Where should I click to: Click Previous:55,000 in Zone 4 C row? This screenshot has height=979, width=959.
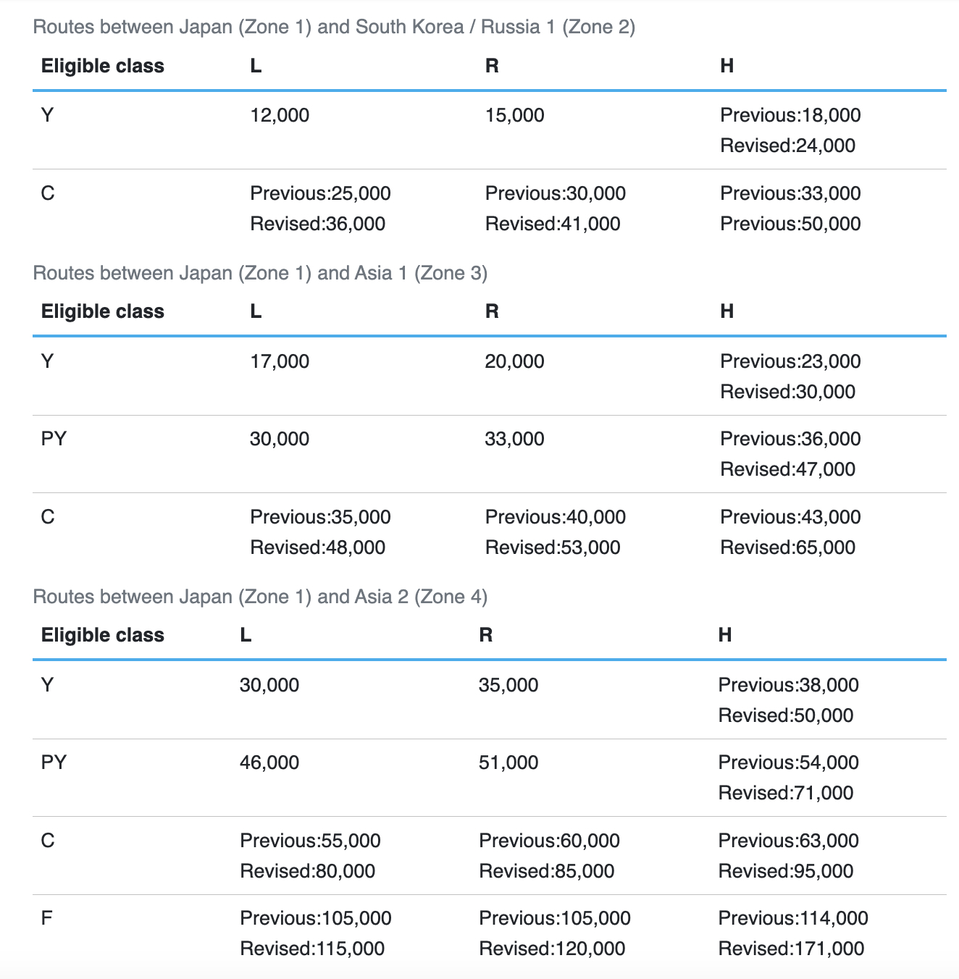(x=310, y=841)
